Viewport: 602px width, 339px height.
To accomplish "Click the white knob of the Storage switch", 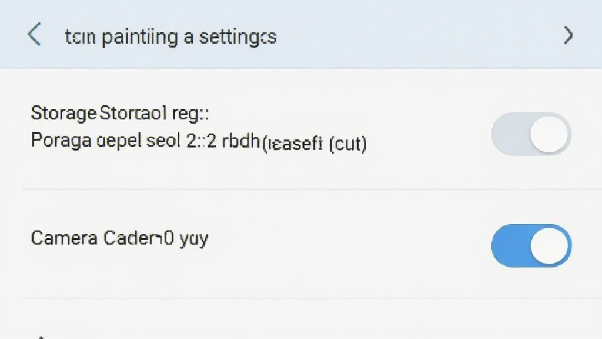I will [x=549, y=135].
